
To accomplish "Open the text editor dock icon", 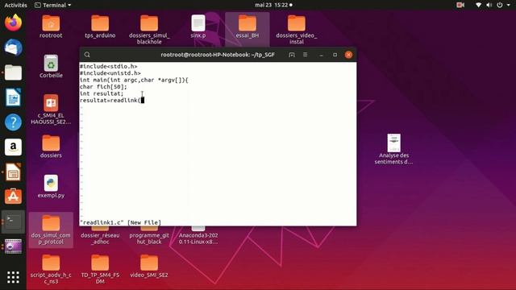I will pyautogui.click(x=13, y=172).
